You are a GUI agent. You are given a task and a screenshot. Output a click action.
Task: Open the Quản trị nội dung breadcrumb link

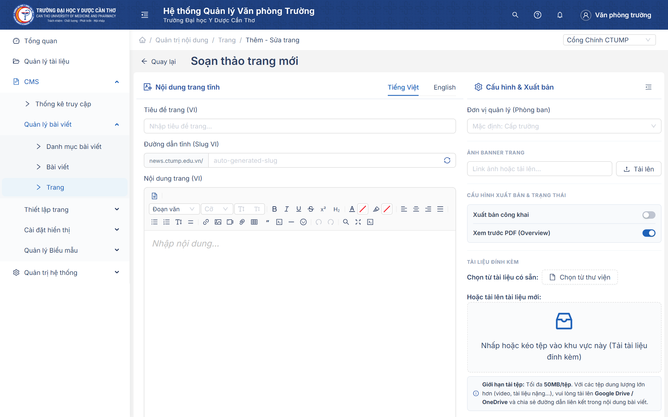pos(182,40)
